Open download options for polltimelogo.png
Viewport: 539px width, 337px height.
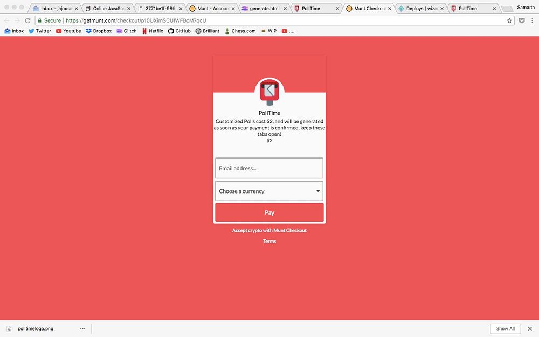click(82, 329)
